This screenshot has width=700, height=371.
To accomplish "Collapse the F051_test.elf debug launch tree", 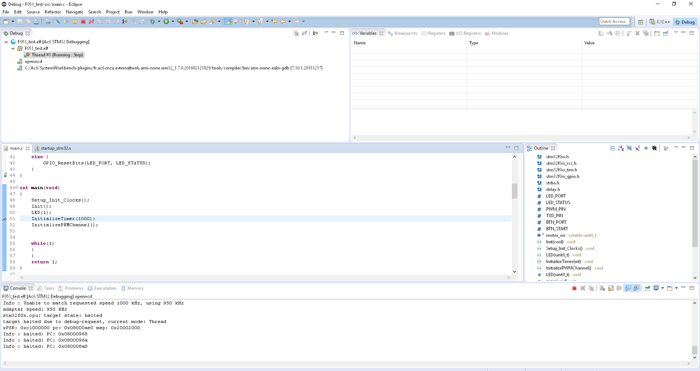I will pos(6,42).
